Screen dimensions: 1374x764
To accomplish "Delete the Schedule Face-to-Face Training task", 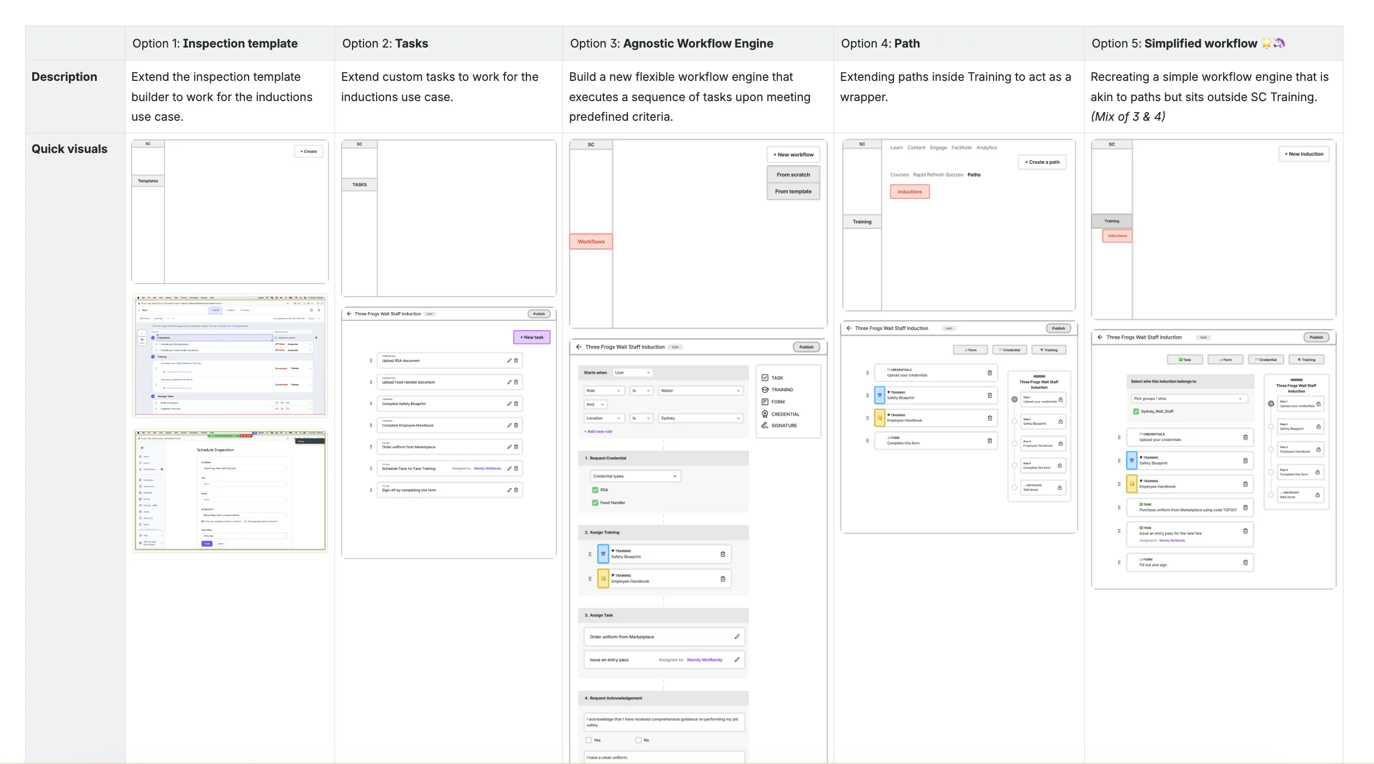I will coord(516,469).
